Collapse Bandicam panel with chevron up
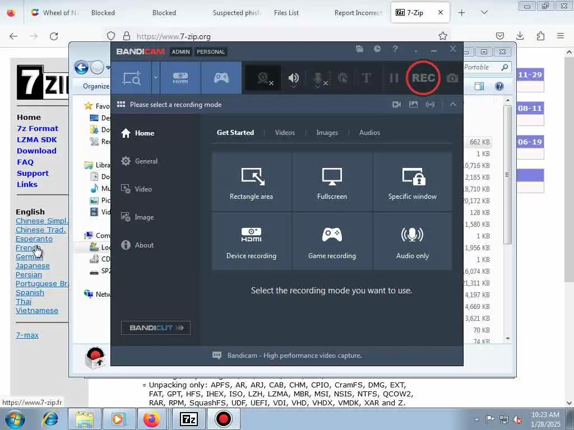The image size is (574, 430). pyautogui.click(x=453, y=105)
